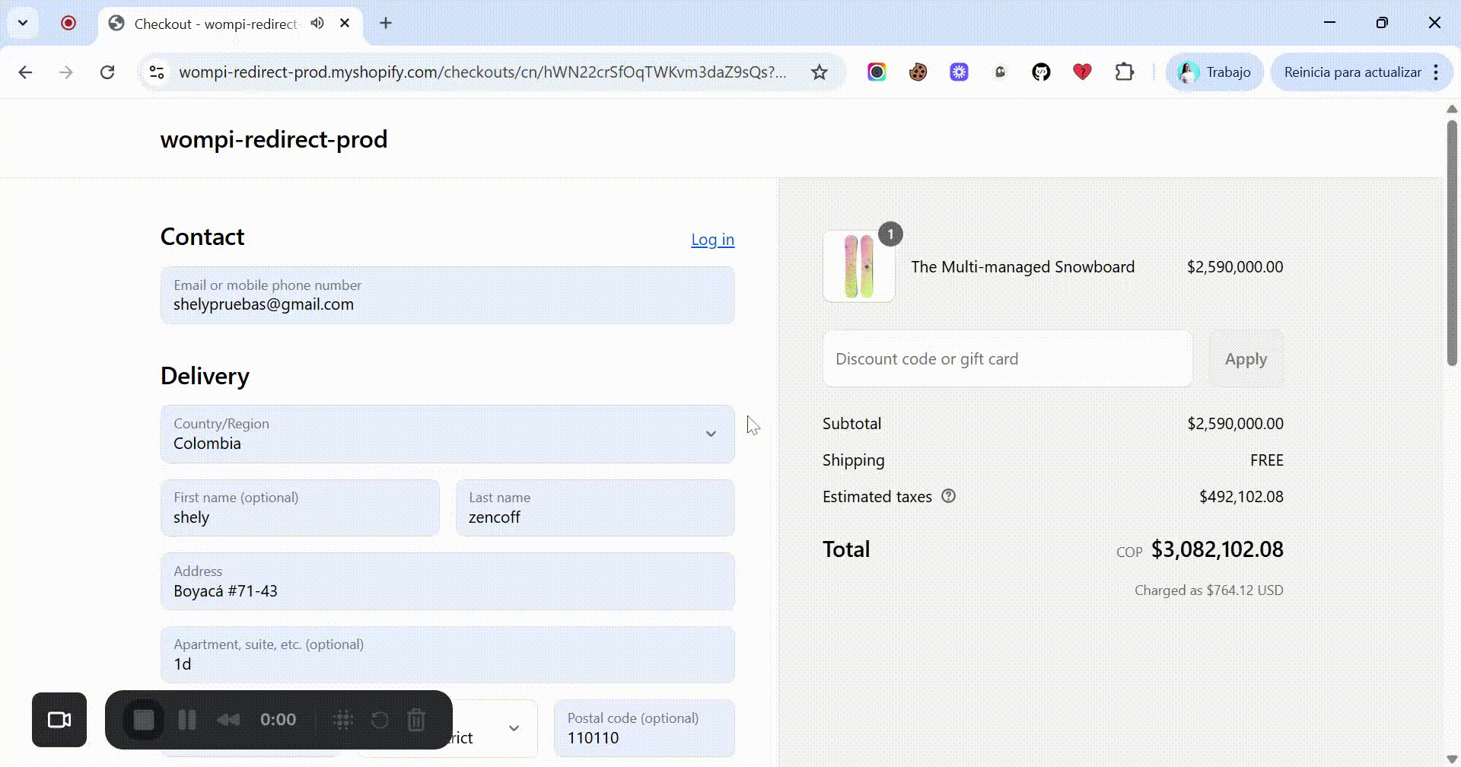Open the GitHub browser extension
The image size is (1461, 767).
1041,72
